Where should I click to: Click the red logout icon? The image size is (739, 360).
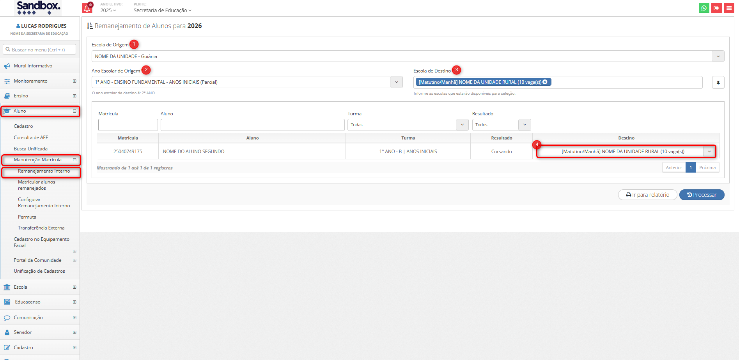coord(716,8)
